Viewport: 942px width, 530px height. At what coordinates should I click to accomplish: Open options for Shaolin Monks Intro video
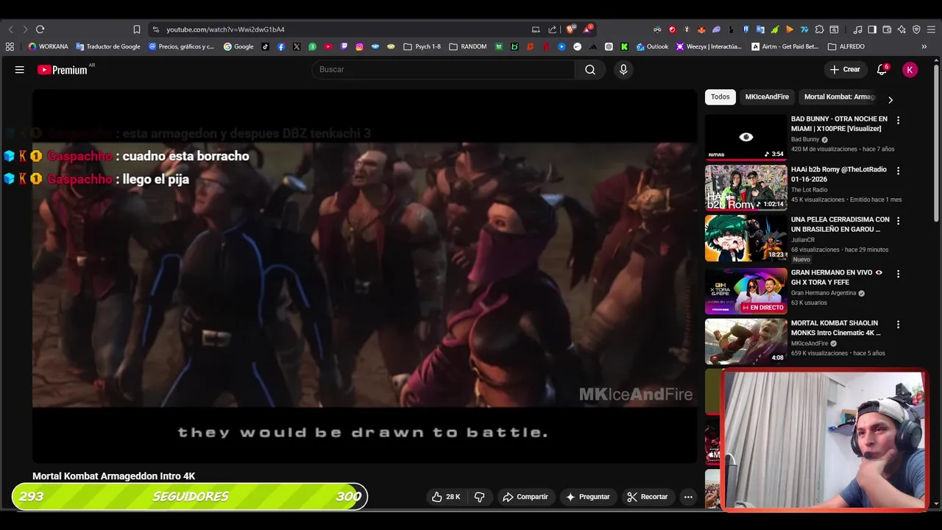pos(898,325)
